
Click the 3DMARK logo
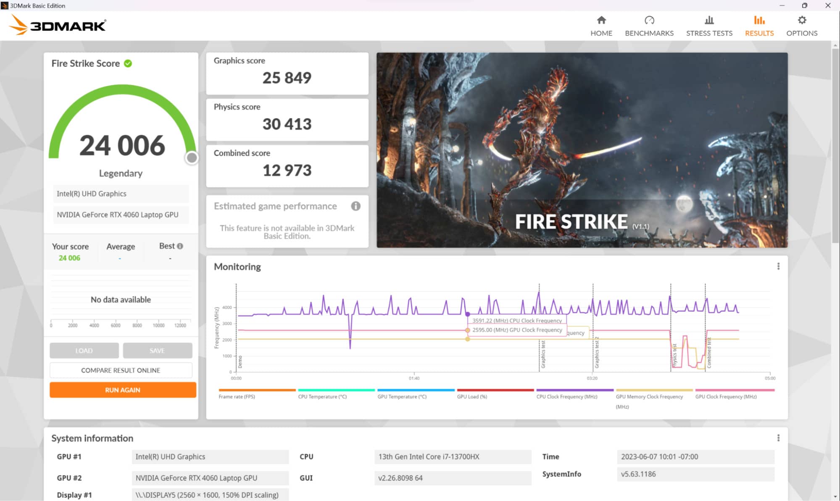(58, 24)
